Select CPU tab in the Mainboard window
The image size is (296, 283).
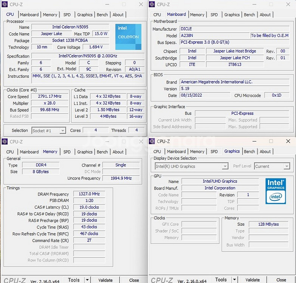tap(157, 15)
